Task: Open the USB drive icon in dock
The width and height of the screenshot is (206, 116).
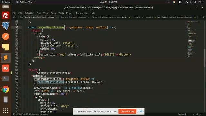Action: (x=5, y=100)
